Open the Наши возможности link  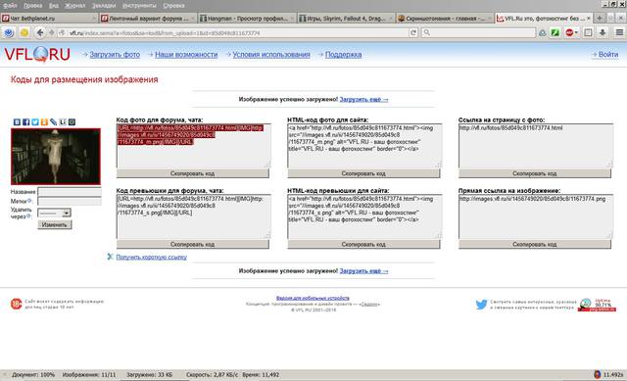click(x=186, y=55)
